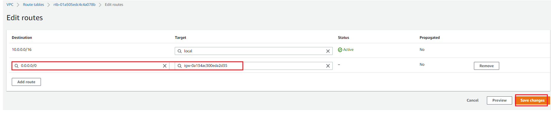This screenshot has height=113, width=551.
Task: Select the Edit routes breadcrumb item
Action: [114, 5]
